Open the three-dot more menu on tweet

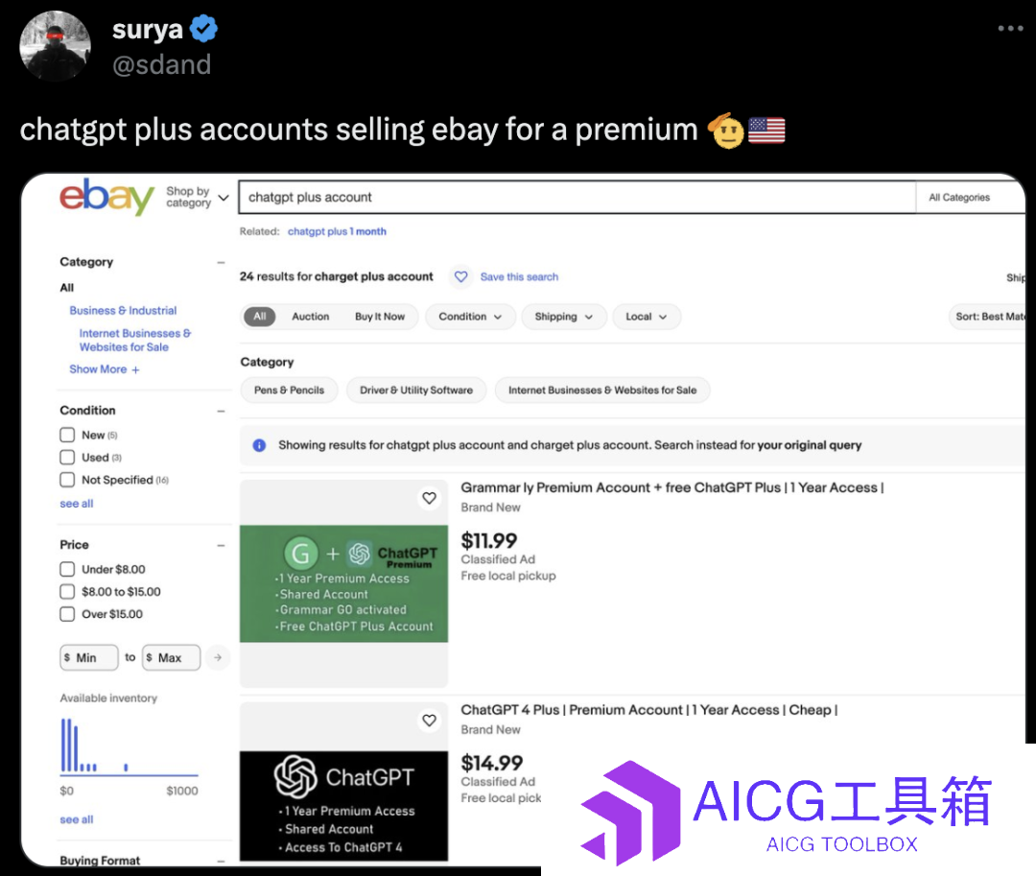(x=1010, y=29)
